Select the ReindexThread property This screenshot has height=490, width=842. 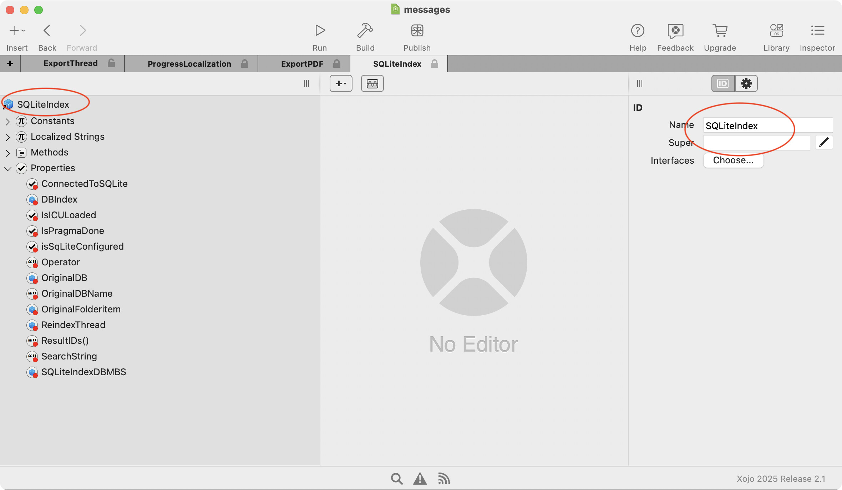73,325
